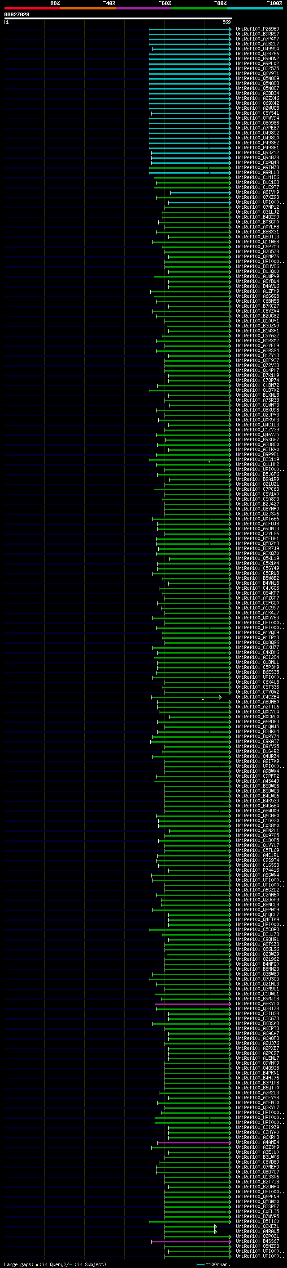This screenshot has height=1268, width=287.
Task: Click the shortened green bar of UniRef100_C4CZE4
Action: point(187,697)
